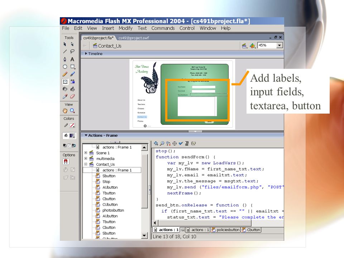Open the fill color swatch
This screenshot has width=344, height=258.
pos(72,135)
